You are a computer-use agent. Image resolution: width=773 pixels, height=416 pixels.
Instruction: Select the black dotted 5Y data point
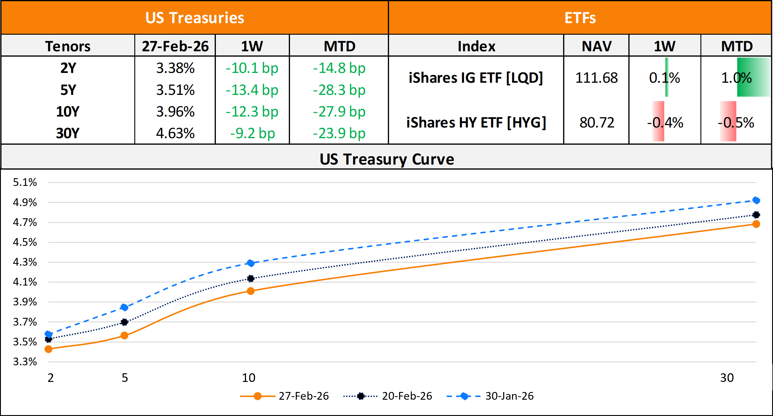tap(124, 322)
